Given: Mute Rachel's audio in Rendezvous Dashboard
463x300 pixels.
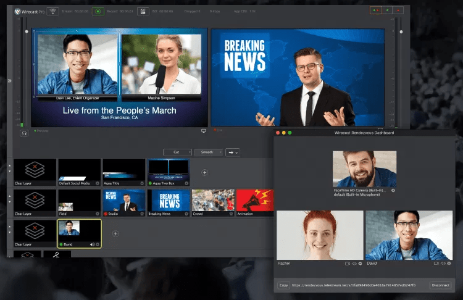Looking at the screenshot, I should [354, 264].
